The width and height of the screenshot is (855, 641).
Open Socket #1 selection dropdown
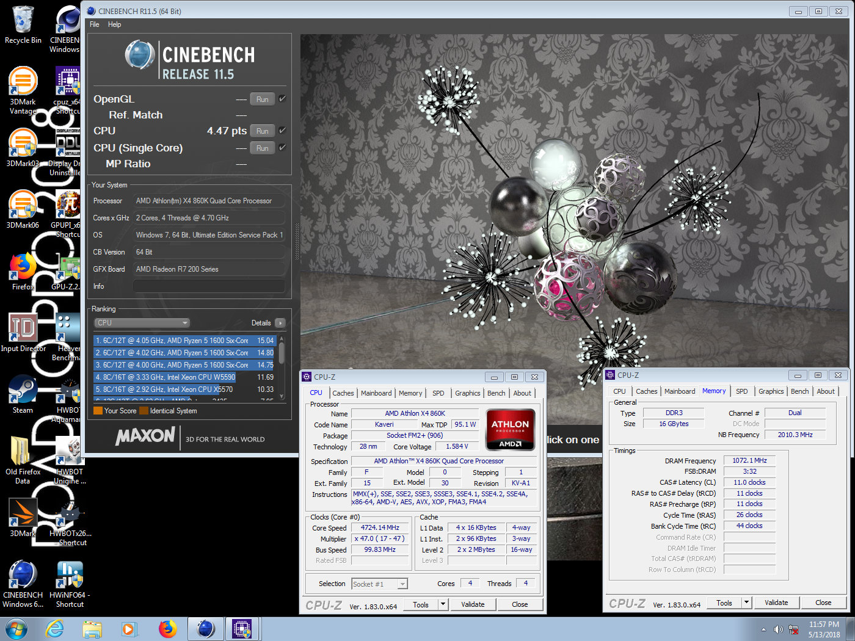point(379,584)
